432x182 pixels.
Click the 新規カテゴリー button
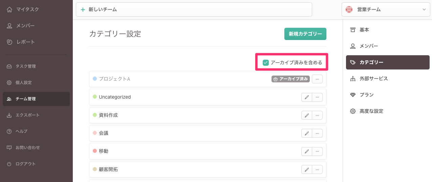pos(305,34)
